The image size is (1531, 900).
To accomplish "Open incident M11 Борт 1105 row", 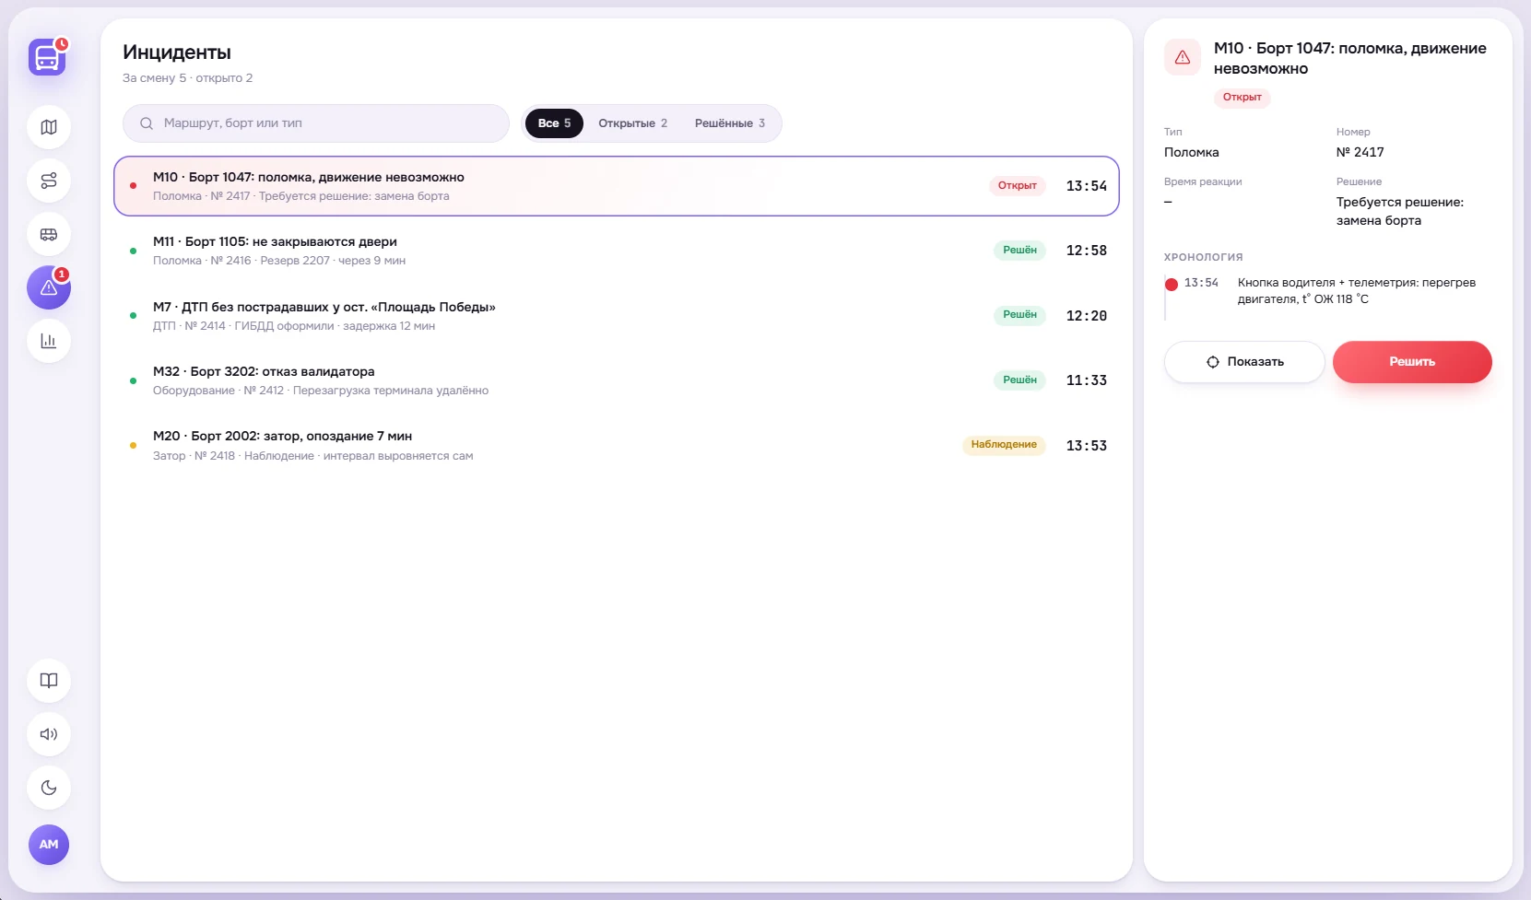I will [x=617, y=251].
